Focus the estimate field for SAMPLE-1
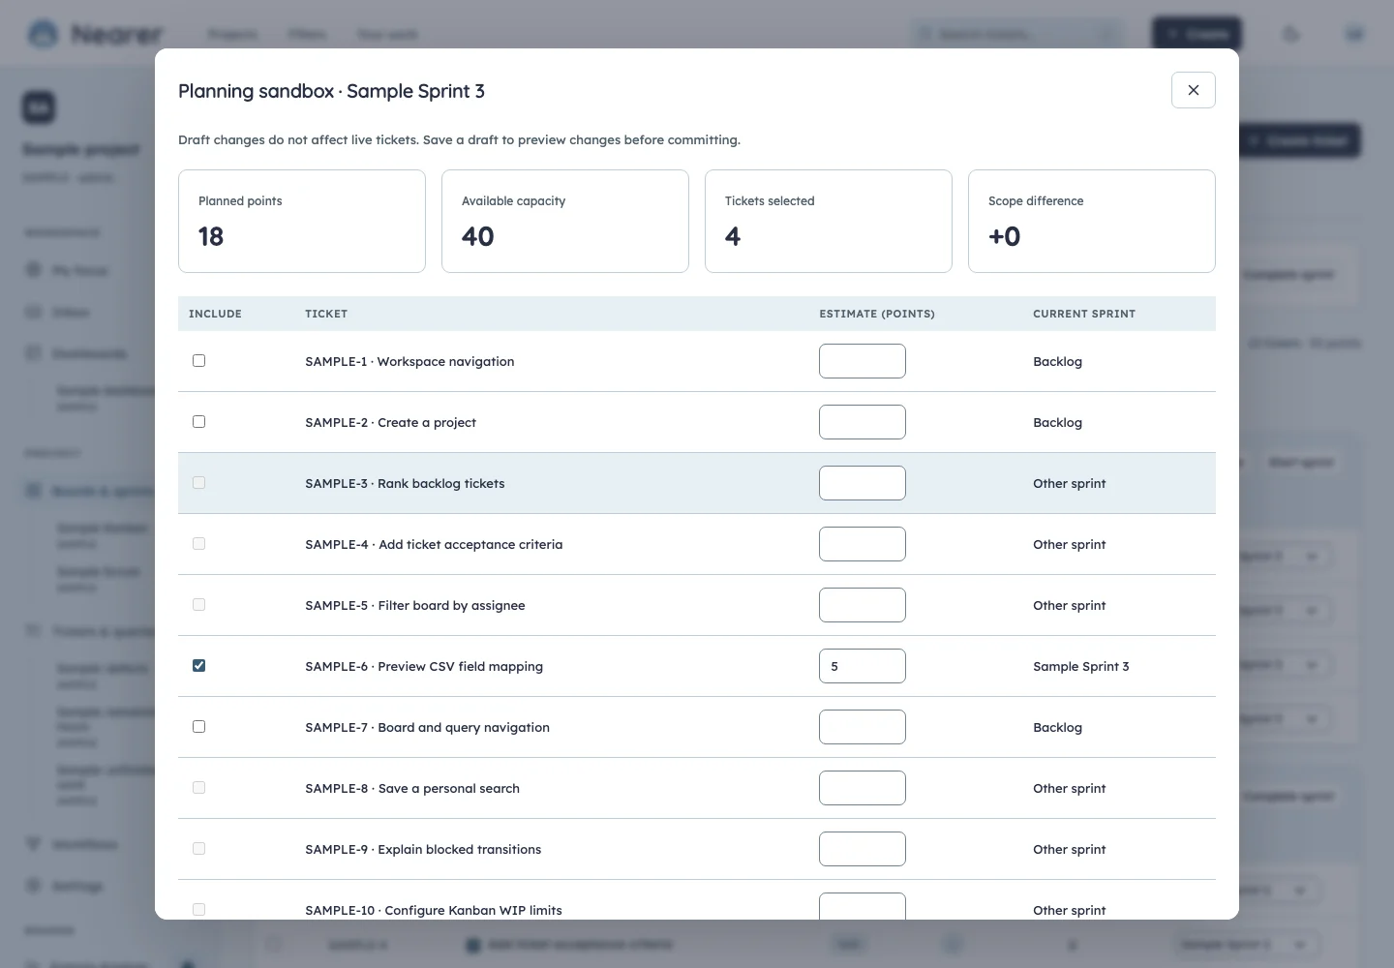Viewport: 1394px width, 968px height. coord(863,361)
